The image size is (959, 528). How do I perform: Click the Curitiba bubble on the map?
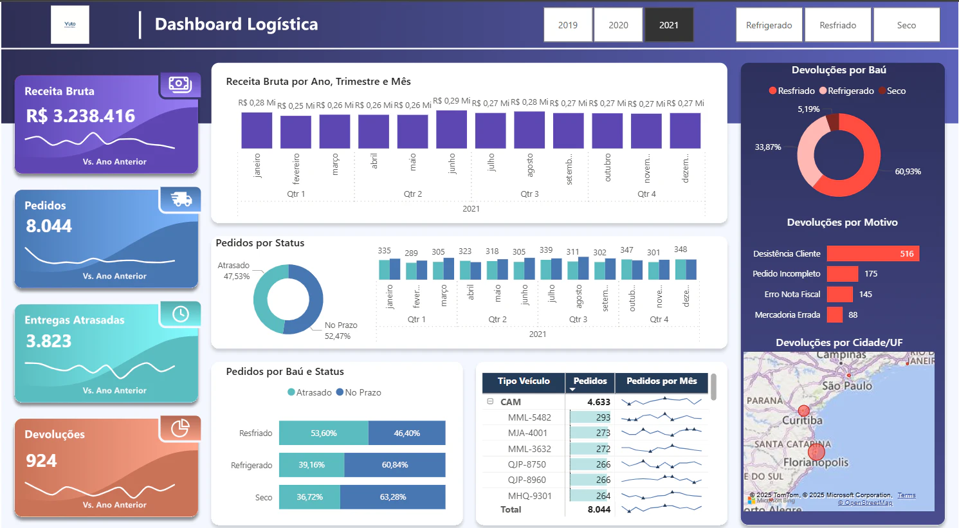pos(804,411)
